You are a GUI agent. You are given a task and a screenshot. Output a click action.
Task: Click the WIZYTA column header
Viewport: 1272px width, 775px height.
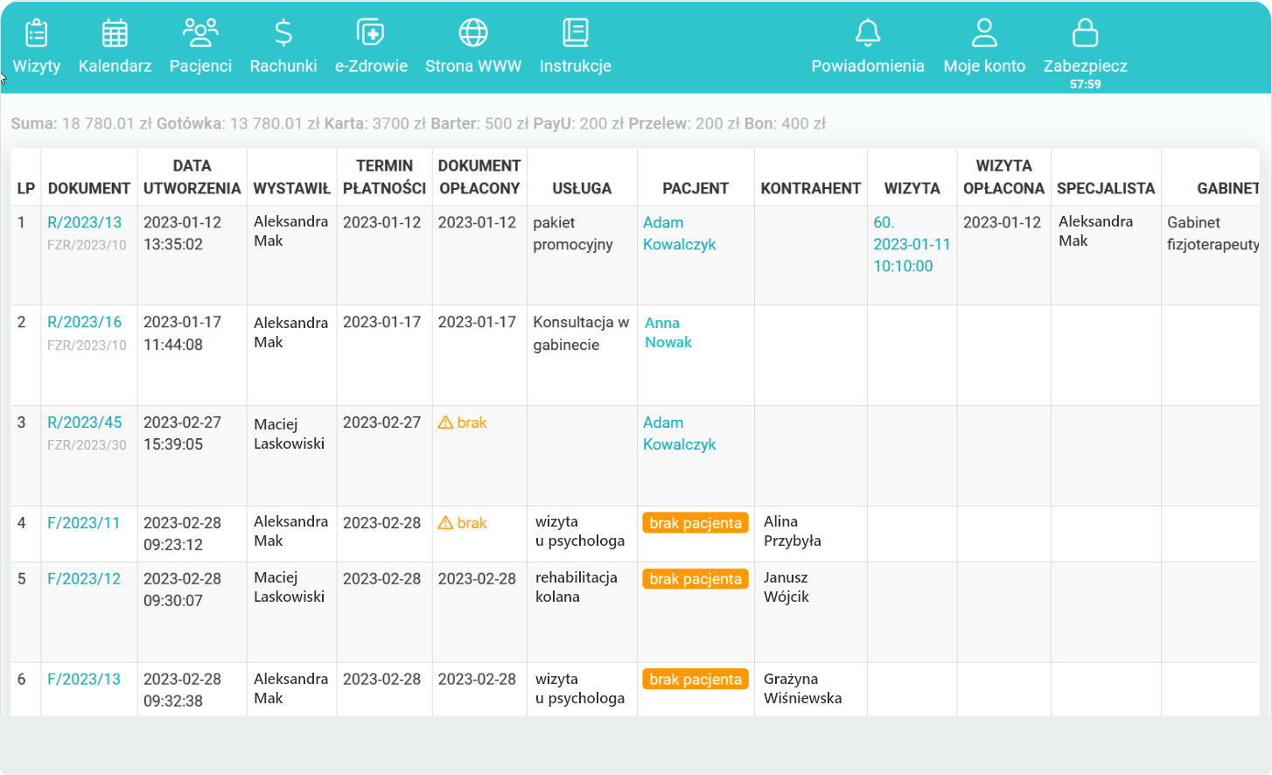(912, 189)
